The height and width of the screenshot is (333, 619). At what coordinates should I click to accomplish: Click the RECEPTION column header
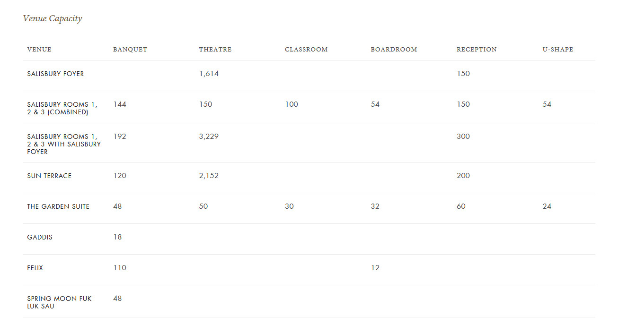pyautogui.click(x=477, y=50)
